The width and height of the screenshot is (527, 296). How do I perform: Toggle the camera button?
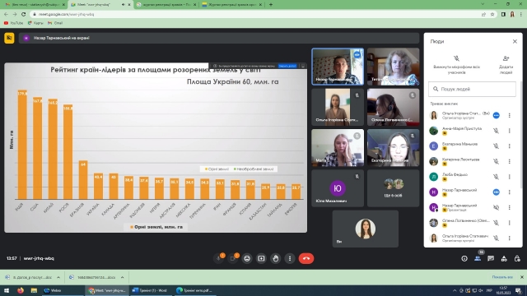[x=232, y=258]
